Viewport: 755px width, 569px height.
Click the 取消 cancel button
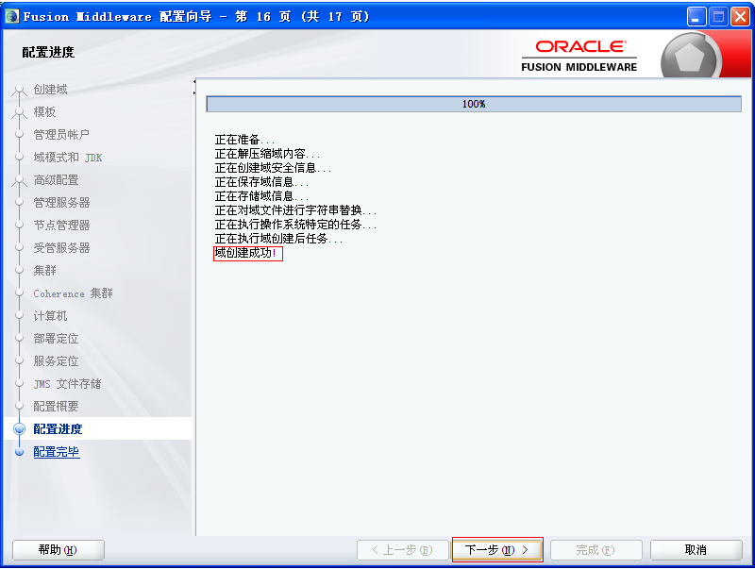[696, 550]
